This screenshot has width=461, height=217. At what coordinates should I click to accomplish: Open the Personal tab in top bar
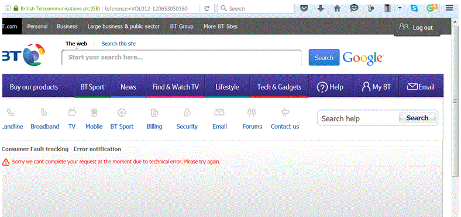pos(37,26)
